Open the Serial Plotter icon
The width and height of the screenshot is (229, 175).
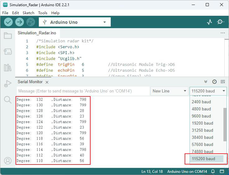click(x=209, y=22)
